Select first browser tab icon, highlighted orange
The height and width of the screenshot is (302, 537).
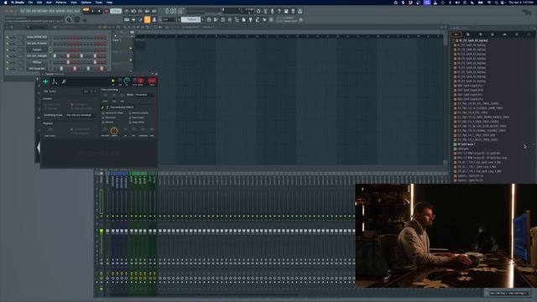456,34
